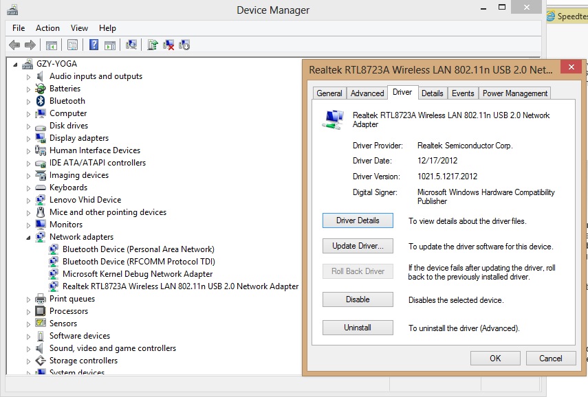Select Realtek RTL8723A adapter in tree

point(180,286)
